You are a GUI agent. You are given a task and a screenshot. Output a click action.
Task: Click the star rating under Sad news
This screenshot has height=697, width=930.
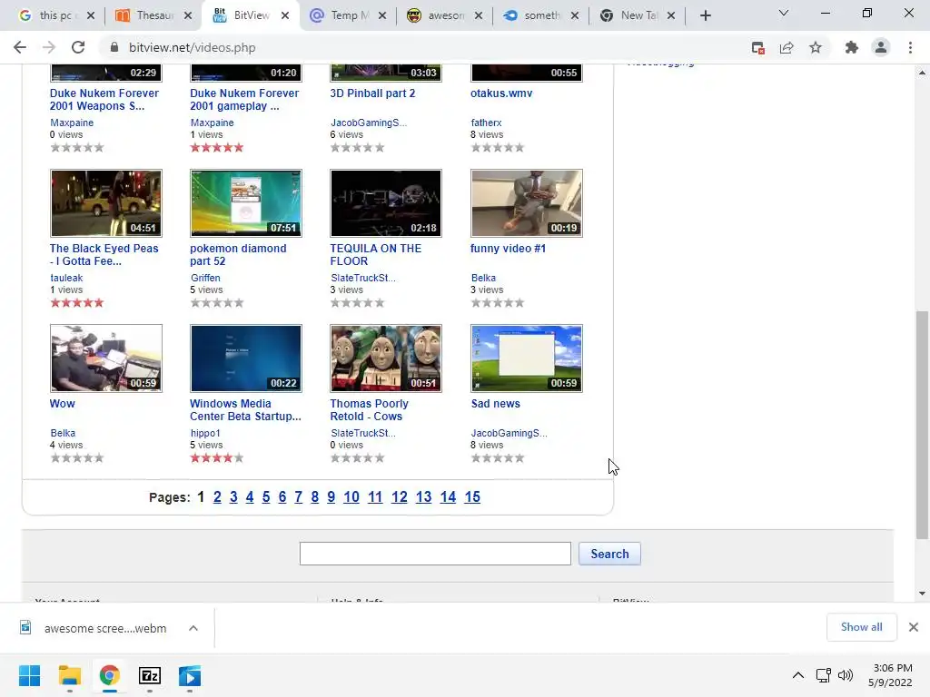(498, 458)
